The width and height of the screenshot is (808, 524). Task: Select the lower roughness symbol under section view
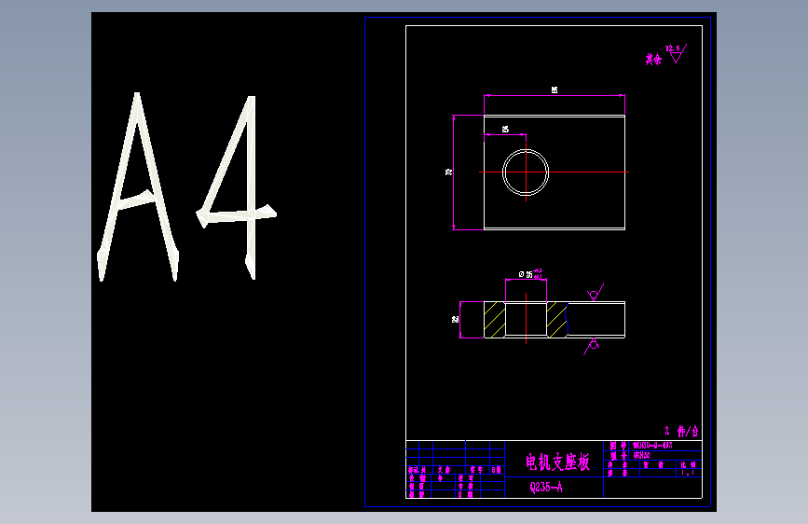[x=592, y=347]
